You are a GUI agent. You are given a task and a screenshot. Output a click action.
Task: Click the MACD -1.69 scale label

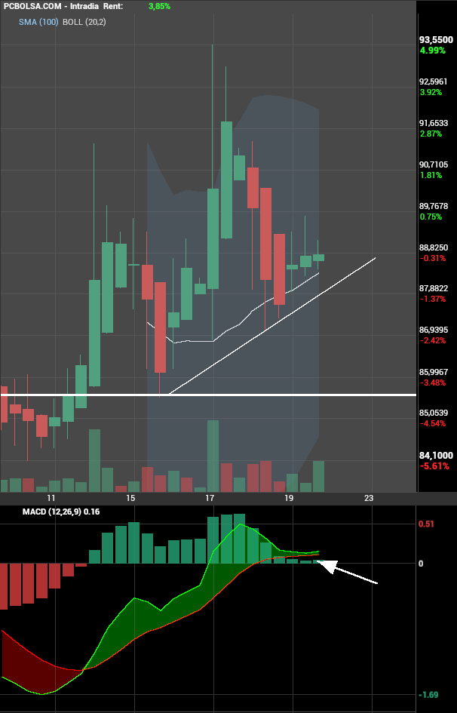pyautogui.click(x=428, y=694)
